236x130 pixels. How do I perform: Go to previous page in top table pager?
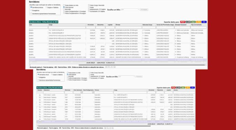click(x=109, y=67)
